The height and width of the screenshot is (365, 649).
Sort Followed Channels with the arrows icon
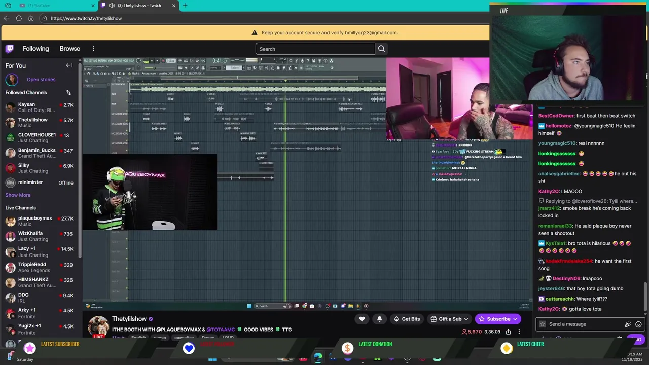[68, 93]
